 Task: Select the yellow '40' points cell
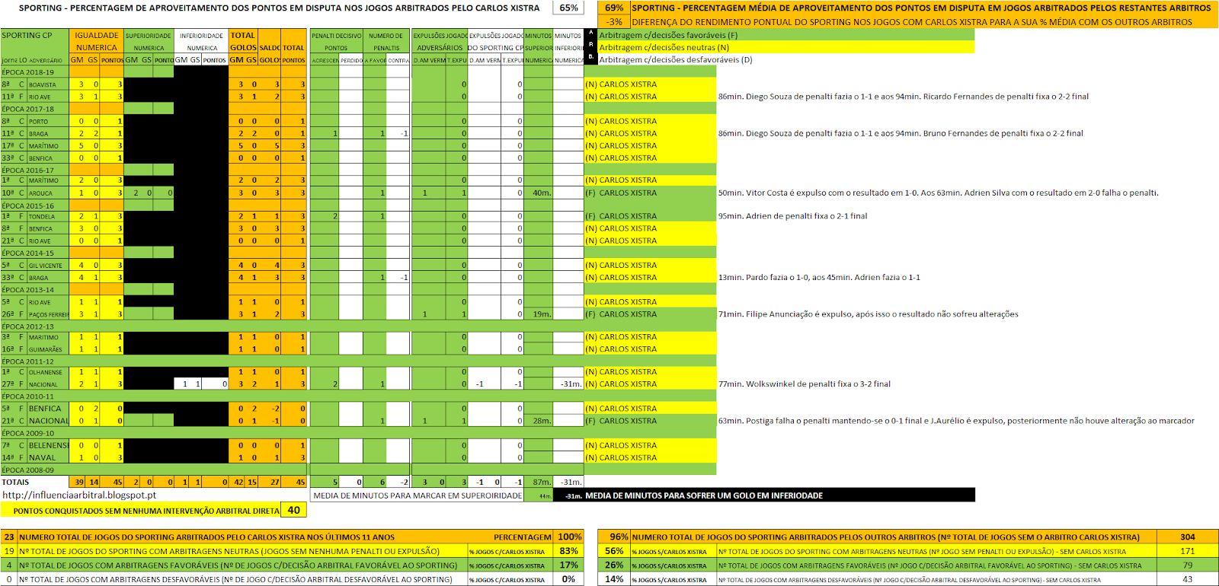[293, 510]
